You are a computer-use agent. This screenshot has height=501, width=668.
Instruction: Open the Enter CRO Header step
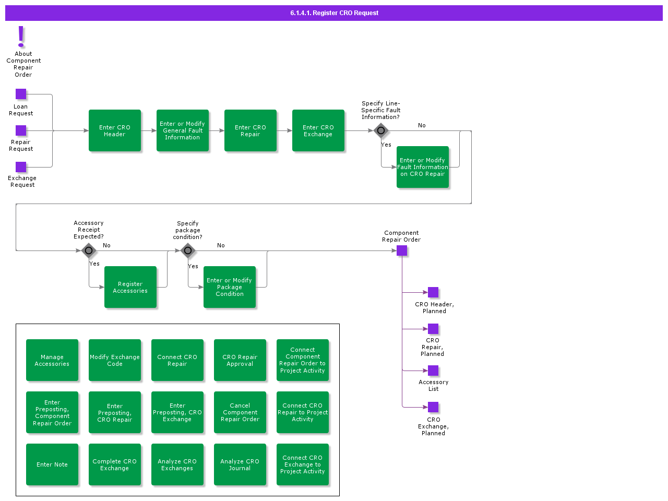tap(115, 130)
